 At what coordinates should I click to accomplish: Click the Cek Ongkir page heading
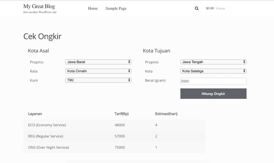(43, 36)
